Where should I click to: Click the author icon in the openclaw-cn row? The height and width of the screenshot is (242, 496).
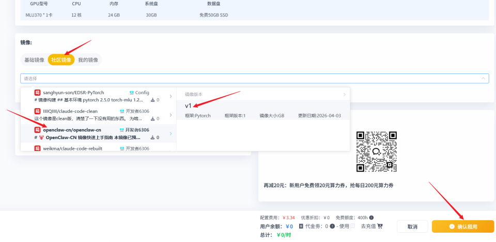tap(122, 130)
